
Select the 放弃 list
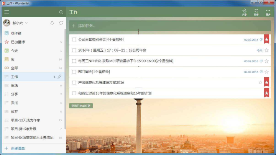tap(33, 111)
